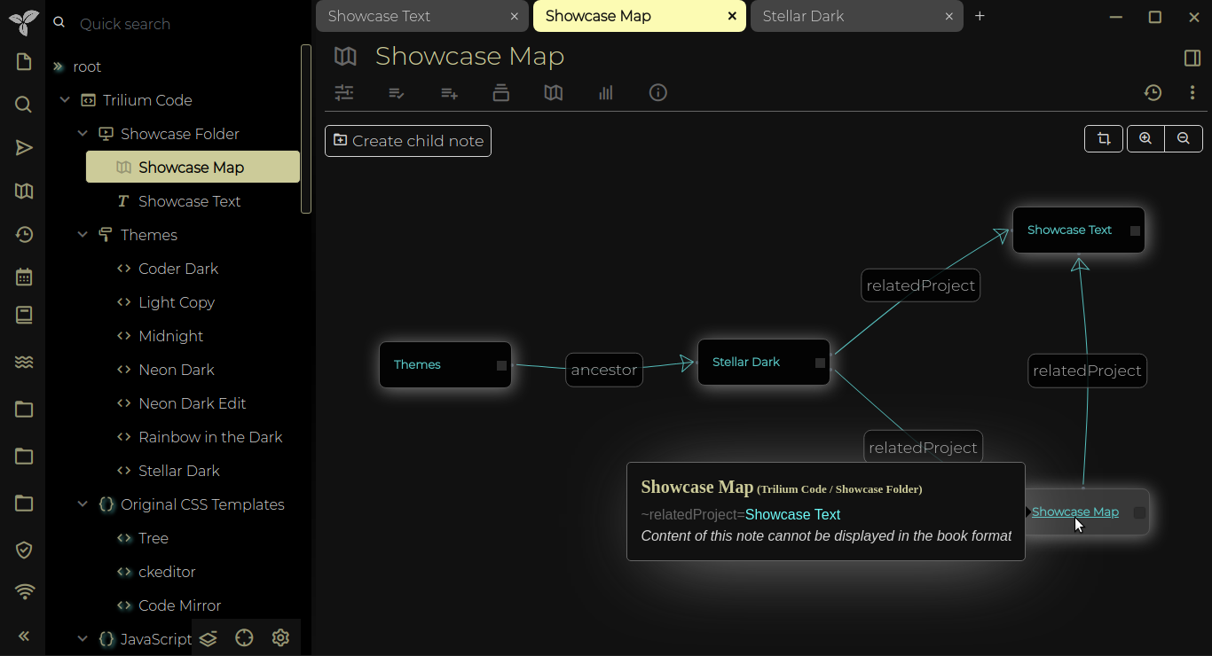Collapse the Themes tree node
The width and height of the screenshot is (1212, 656).
pyautogui.click(x=83, y=235)
